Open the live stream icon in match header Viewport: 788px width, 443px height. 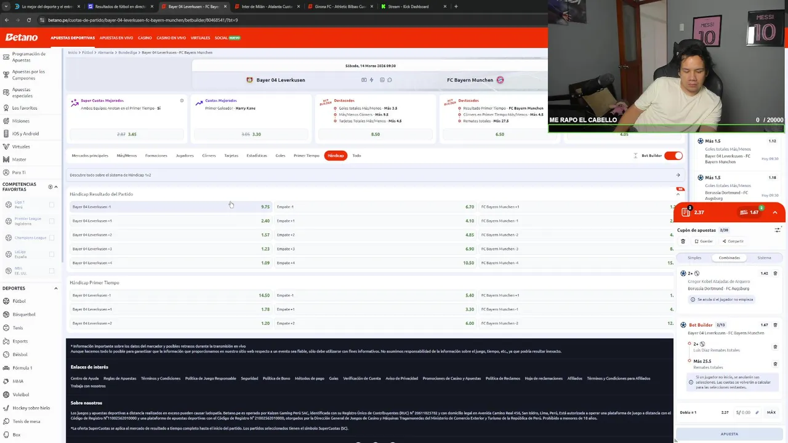click(x=364, y=80)
